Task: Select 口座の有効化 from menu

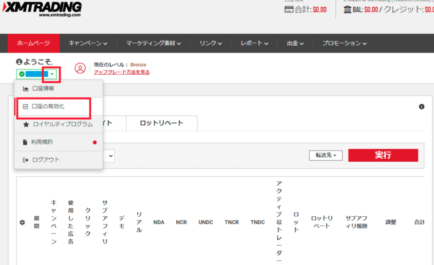Action: pyautogui.click(x=48, y=107)
